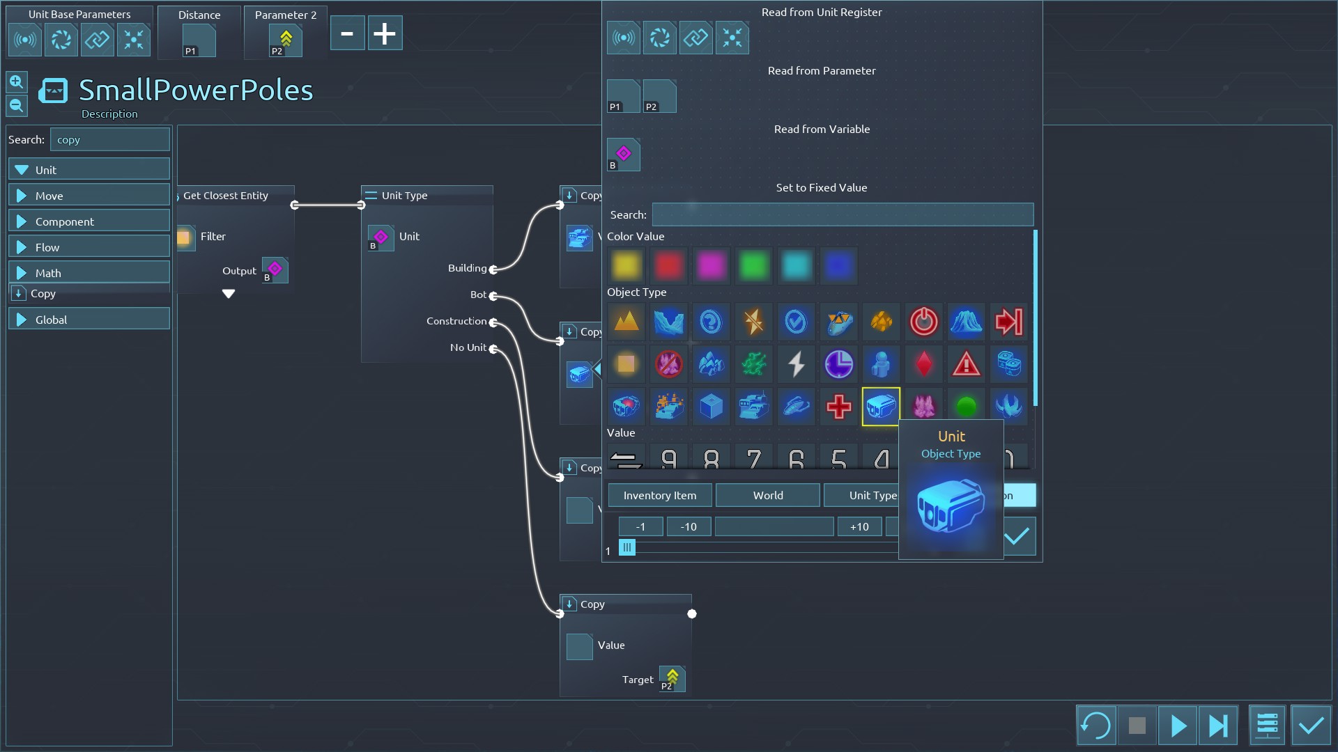
Task: Click the step forward playback button
Action: (x=1218, y=726)
